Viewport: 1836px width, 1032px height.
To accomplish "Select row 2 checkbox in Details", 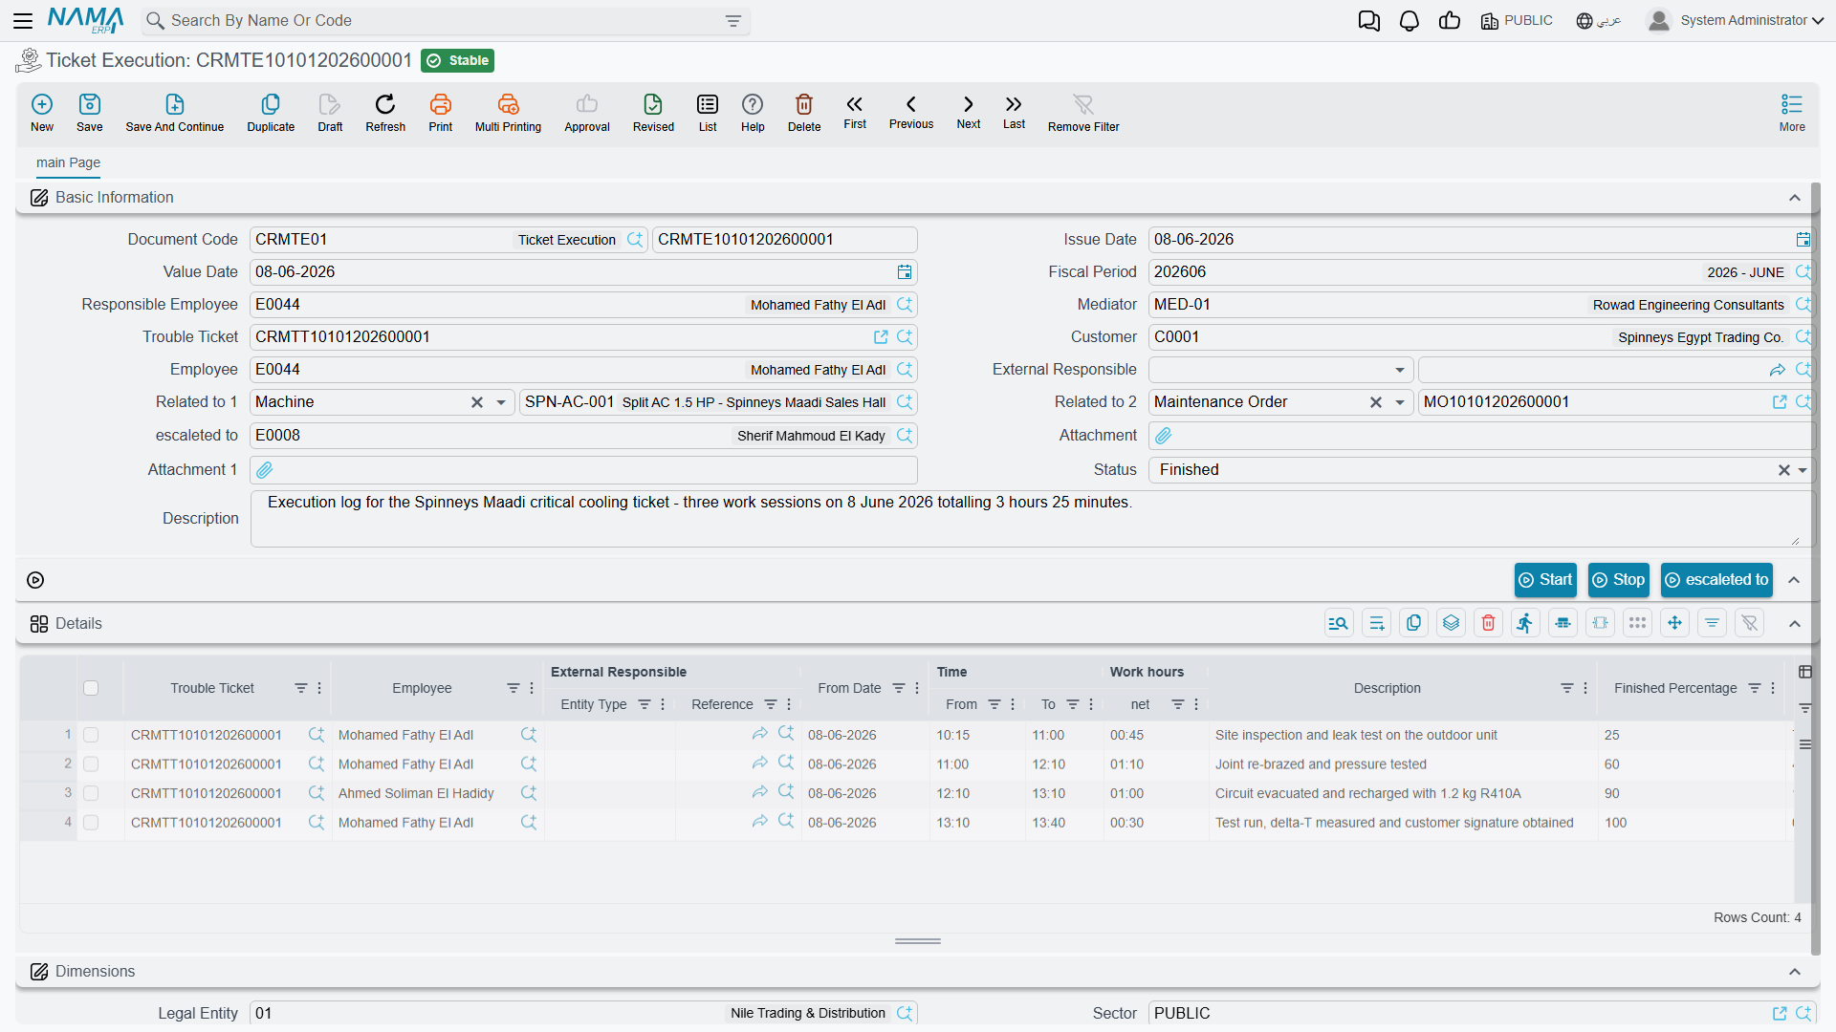I will pos(91,764).
